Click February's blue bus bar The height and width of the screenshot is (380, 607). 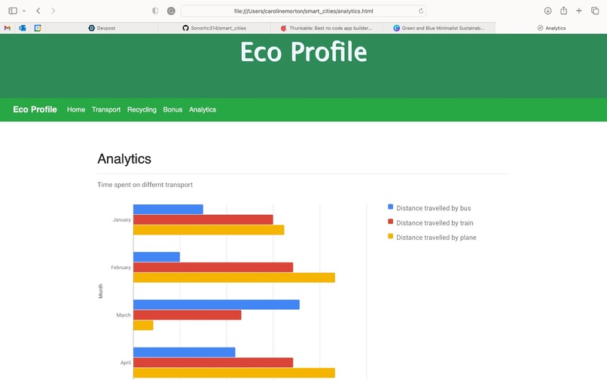[x=157, y=256]
